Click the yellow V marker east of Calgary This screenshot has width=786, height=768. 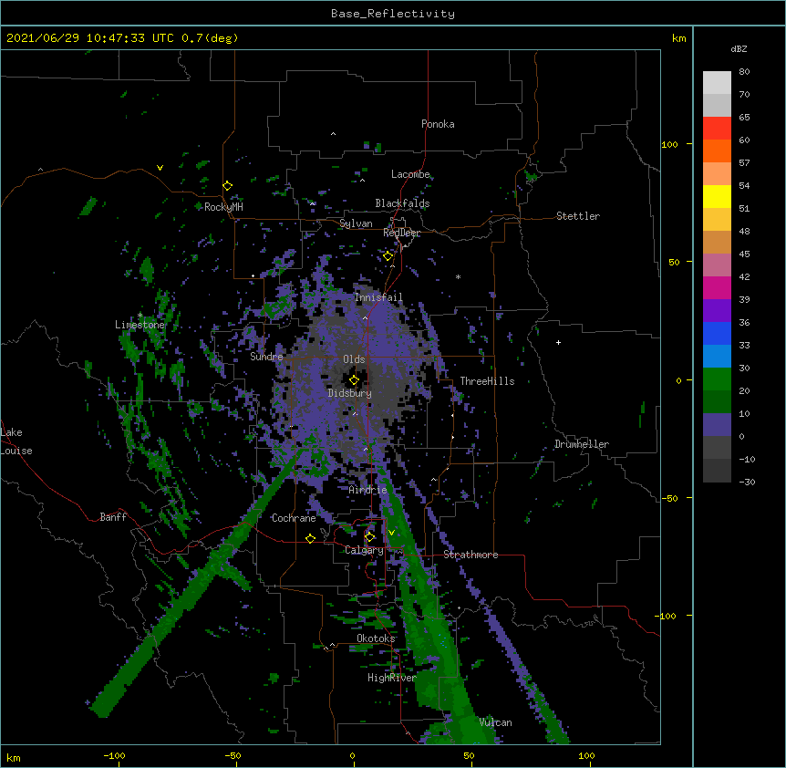pyautogui.click(x=391, y=533)
